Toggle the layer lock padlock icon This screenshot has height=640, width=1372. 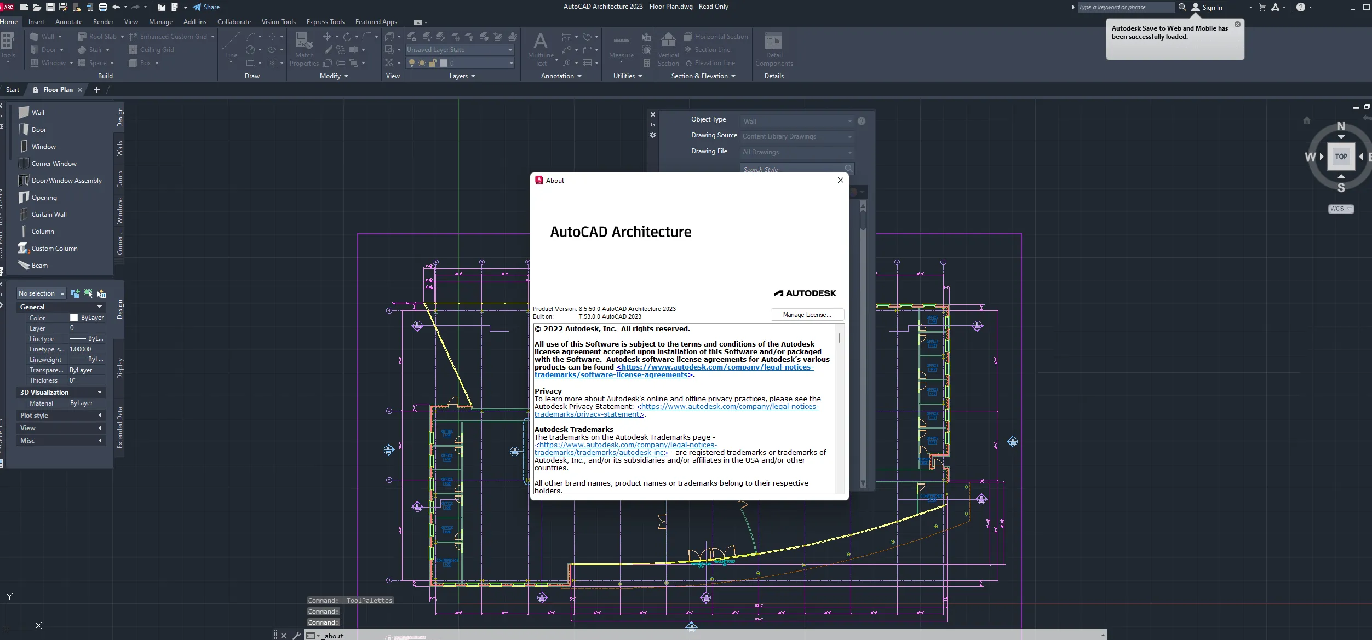(x=432, y=63)
